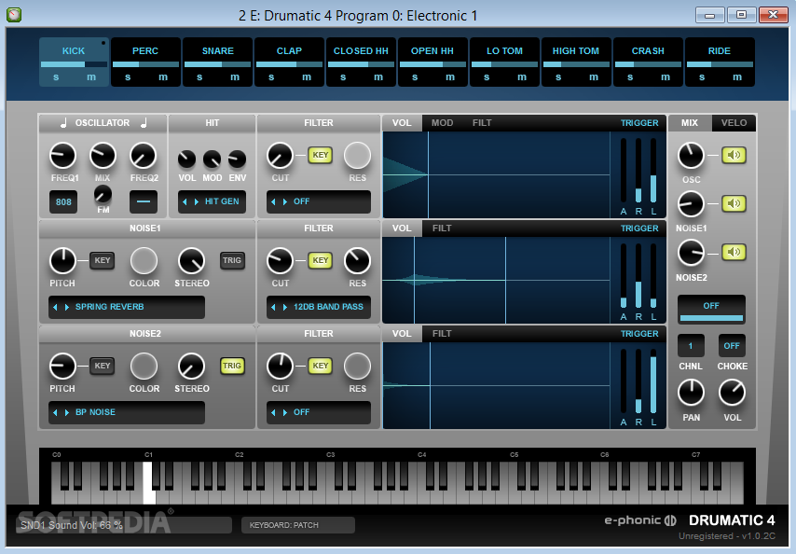Select the CLOSED HH drum pad

click(361, 50)
